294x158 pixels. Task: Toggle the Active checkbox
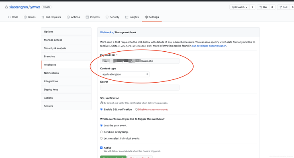pyautogui.click(x=102, y=148)
